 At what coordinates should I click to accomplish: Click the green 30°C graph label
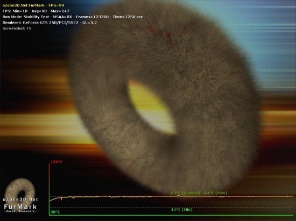(x=55, y=212)
